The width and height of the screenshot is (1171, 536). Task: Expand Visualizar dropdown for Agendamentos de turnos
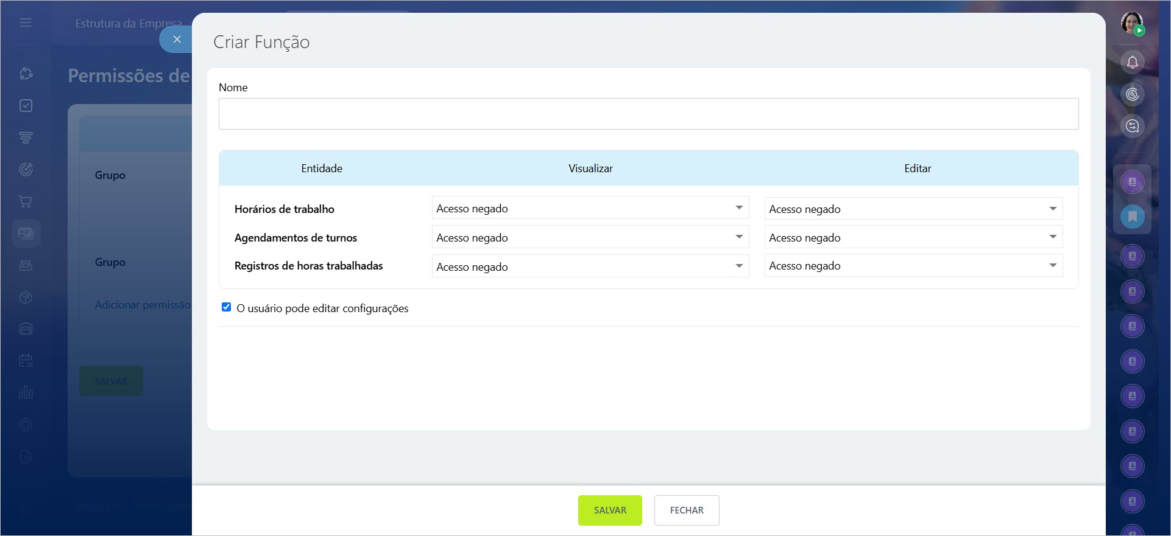coord(590,237)
